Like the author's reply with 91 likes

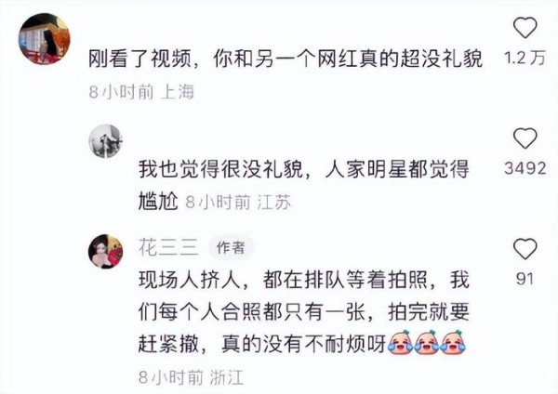[x=525, y=248]
